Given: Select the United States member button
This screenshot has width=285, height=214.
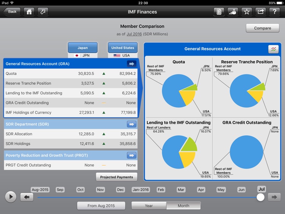Looking at the screenshot, I should (x=123, y=48).
